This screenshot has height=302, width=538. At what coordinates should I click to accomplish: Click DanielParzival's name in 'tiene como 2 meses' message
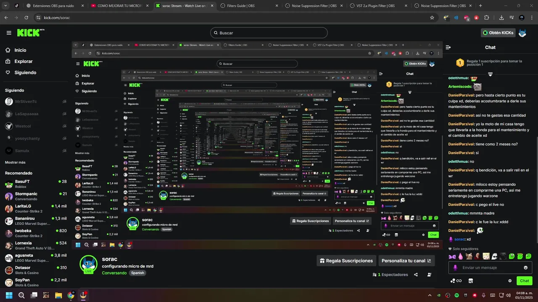click(x=461, y=144)
